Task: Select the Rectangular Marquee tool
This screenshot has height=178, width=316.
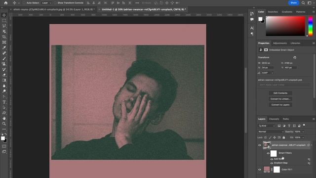Action: pos(4,21)
